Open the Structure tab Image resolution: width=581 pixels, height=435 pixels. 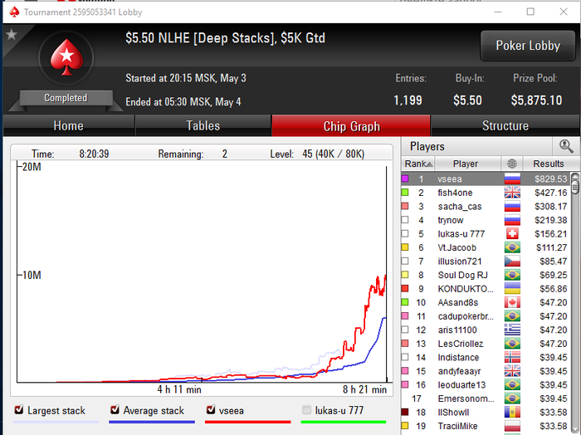pyautogui.click(x=505, y=125)
